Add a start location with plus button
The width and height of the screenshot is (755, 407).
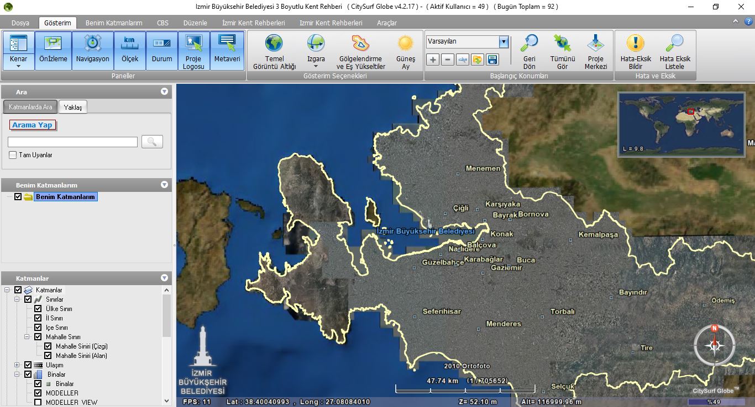433,60
